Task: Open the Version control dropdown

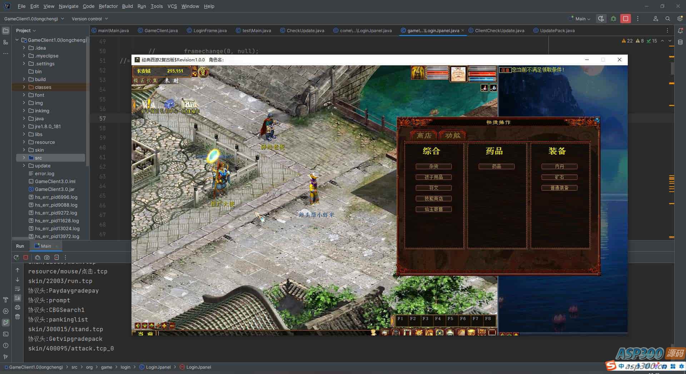Action: 90,19
